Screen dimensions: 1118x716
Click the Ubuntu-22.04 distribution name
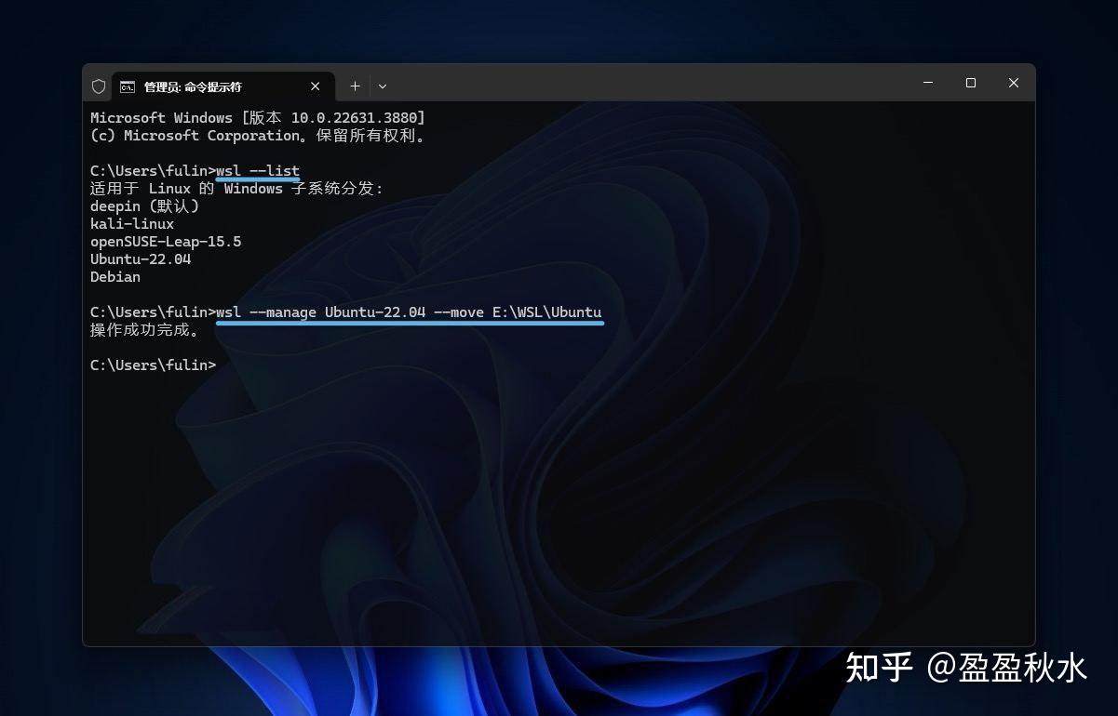(140, 259)
